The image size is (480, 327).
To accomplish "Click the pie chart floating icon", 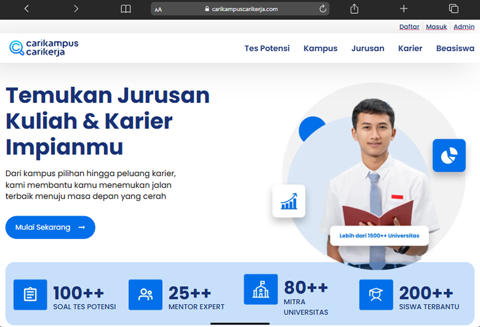I will click(449, 156).
